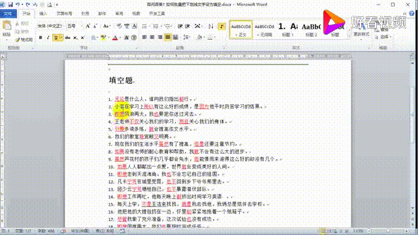Click the word count in status bar
The image size is (418, 235).
[x=46, y=231]
